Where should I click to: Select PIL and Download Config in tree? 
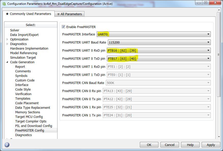[34, 126]
